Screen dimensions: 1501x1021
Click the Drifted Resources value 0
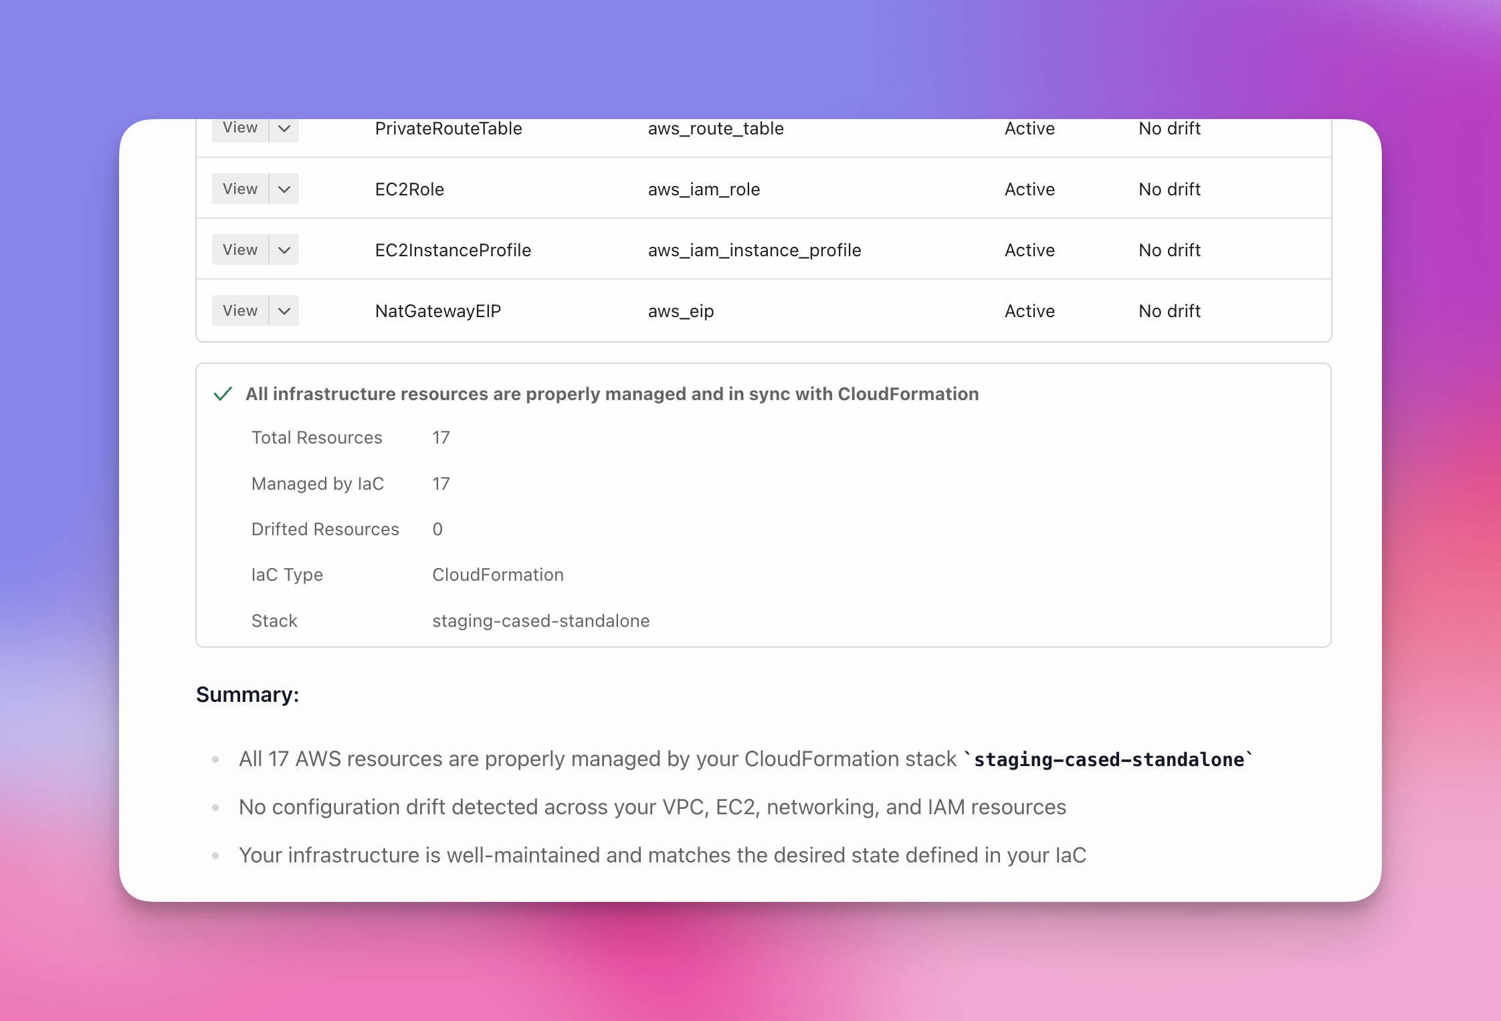tap(437, 529)
